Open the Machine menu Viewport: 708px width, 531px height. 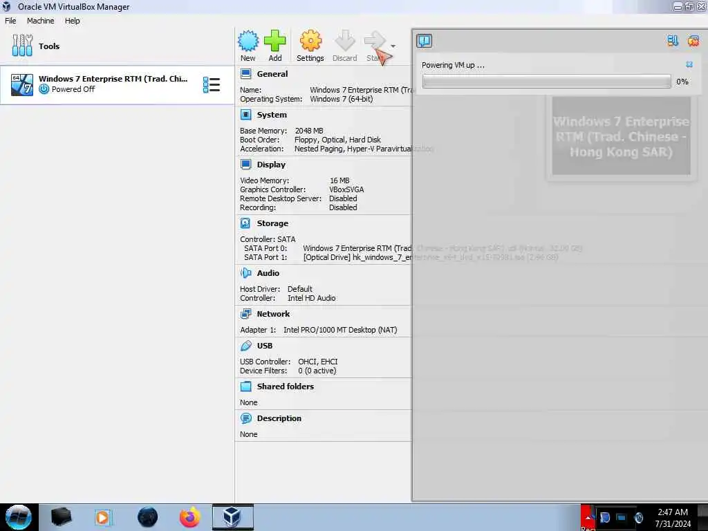[40, 21]
